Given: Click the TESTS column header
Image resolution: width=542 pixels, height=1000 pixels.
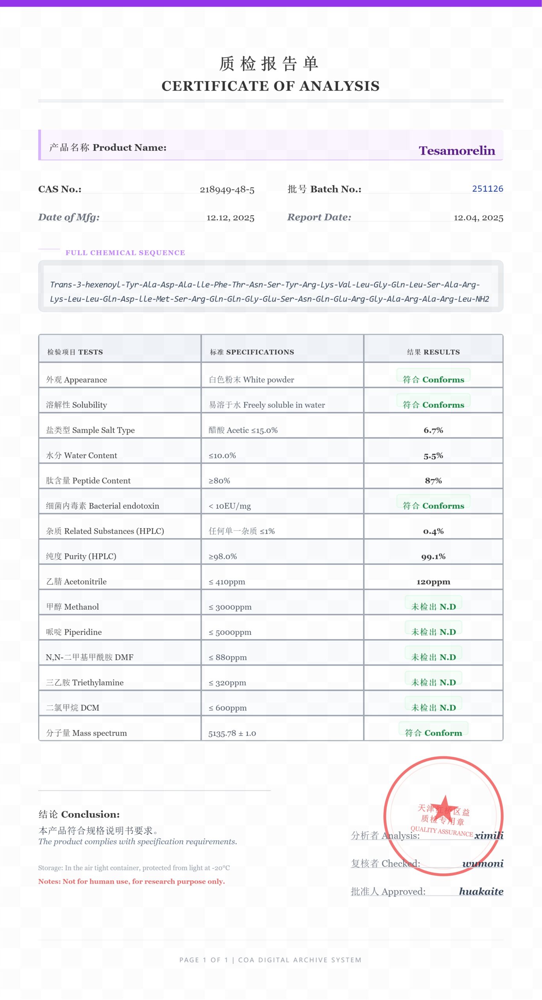Looking at the screenshot, I should click(75, 352).
